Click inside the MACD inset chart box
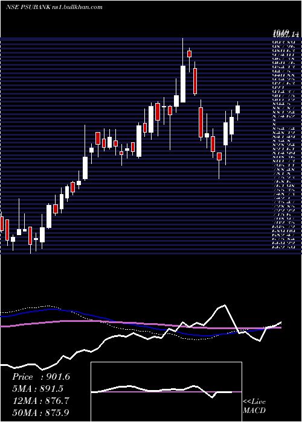This screenshot has width=302, height=422. (166, 392)
